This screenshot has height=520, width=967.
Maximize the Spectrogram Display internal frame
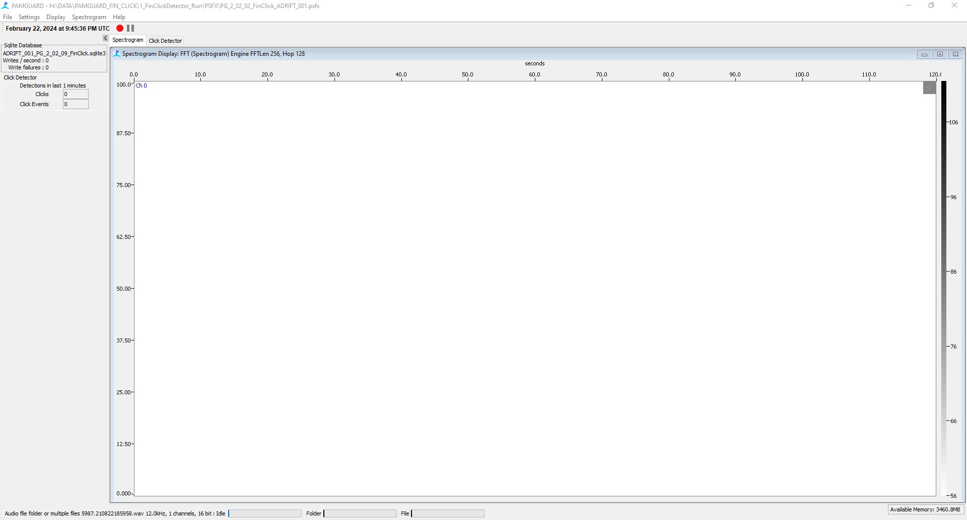tap(940, 54)
